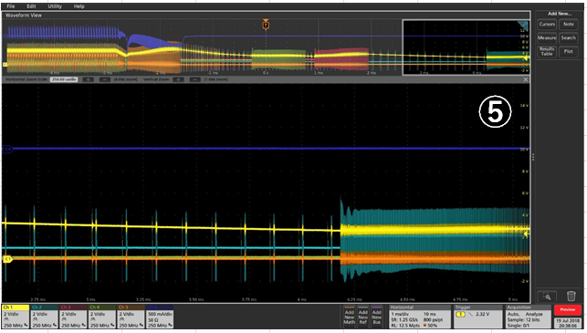Click the Add New... label

560,14
